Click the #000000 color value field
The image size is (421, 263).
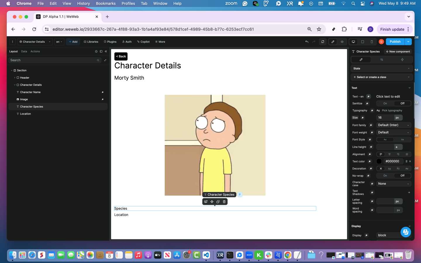pyautogui.click(x=392, y=161)
